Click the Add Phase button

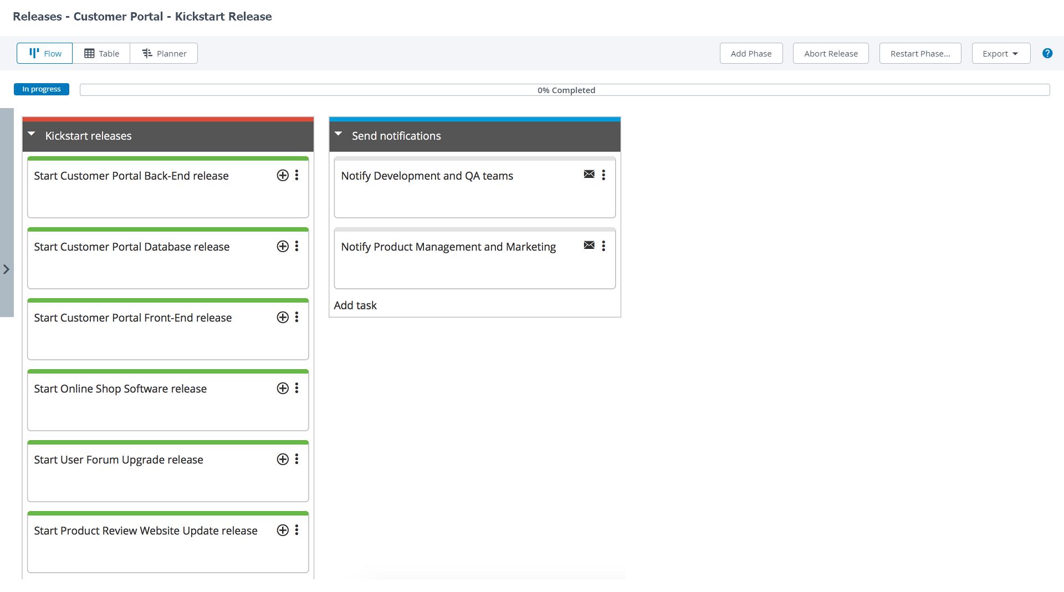(751, 53)
